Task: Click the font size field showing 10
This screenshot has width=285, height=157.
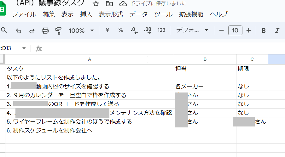Action: 235,30
